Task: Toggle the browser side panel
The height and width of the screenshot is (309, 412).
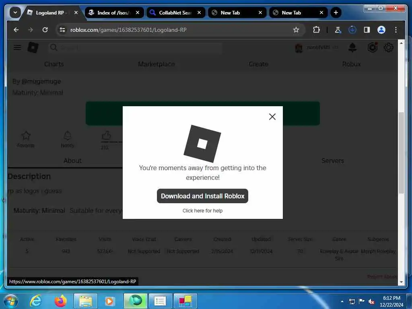Action: point(367,30)
